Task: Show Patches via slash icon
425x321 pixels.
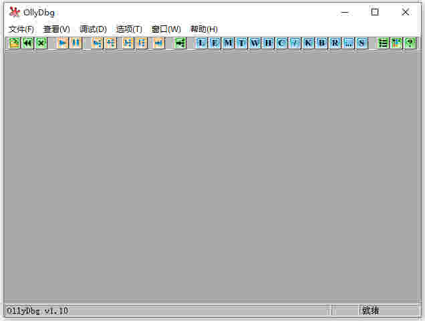Action: tap(295, 43)
